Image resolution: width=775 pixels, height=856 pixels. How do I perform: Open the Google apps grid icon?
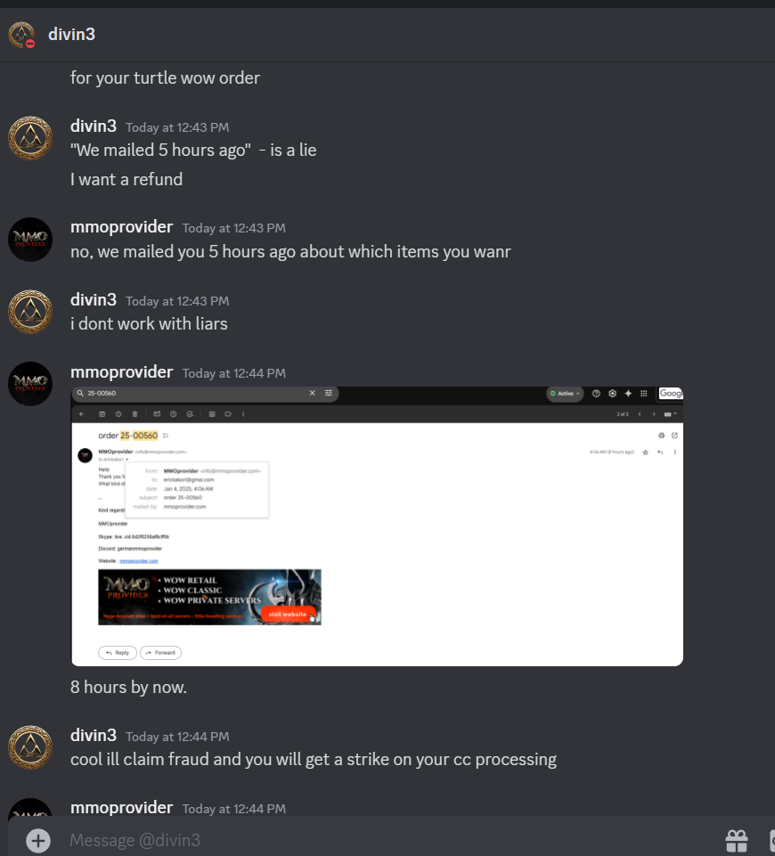pos(644,393)
